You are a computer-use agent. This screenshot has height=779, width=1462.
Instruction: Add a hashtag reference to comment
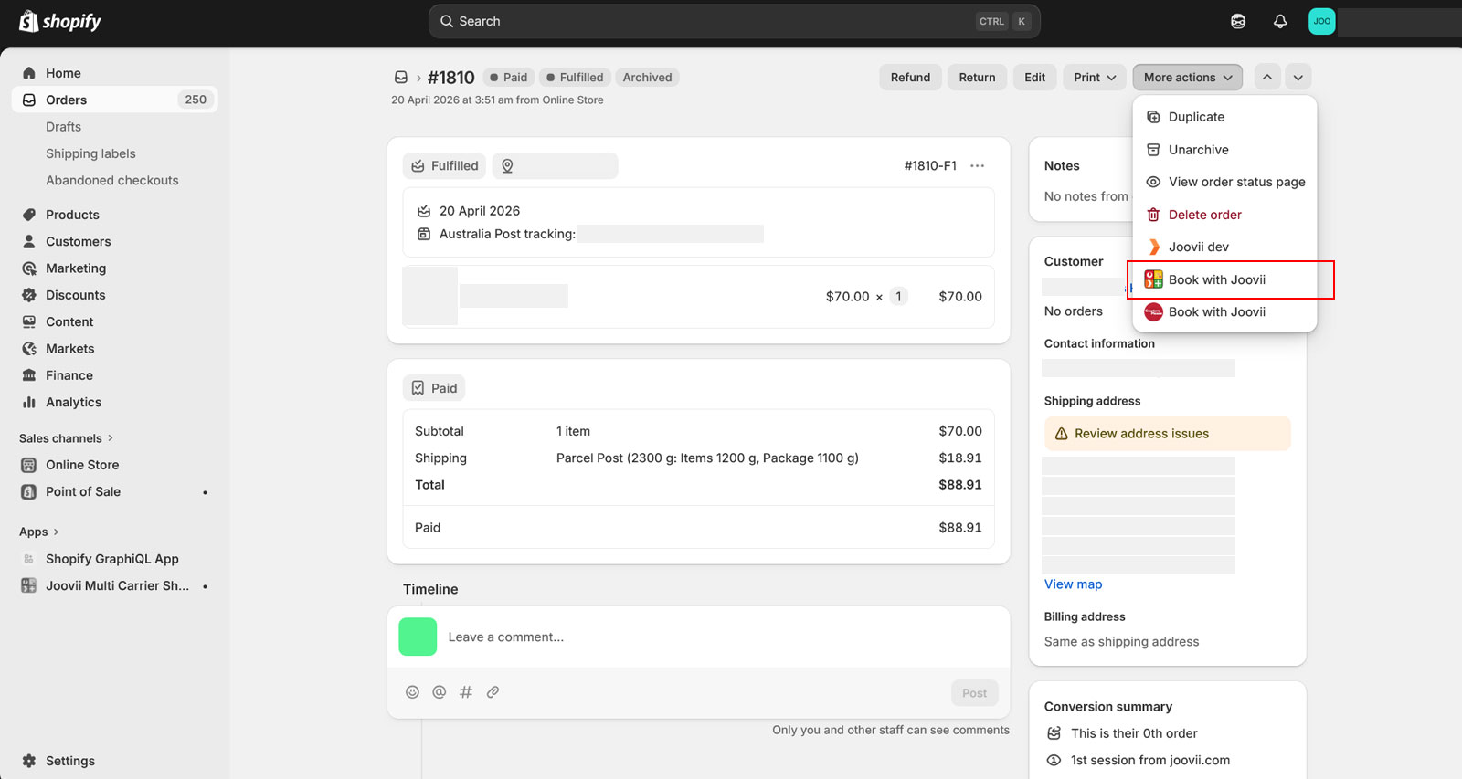[466, 692]
